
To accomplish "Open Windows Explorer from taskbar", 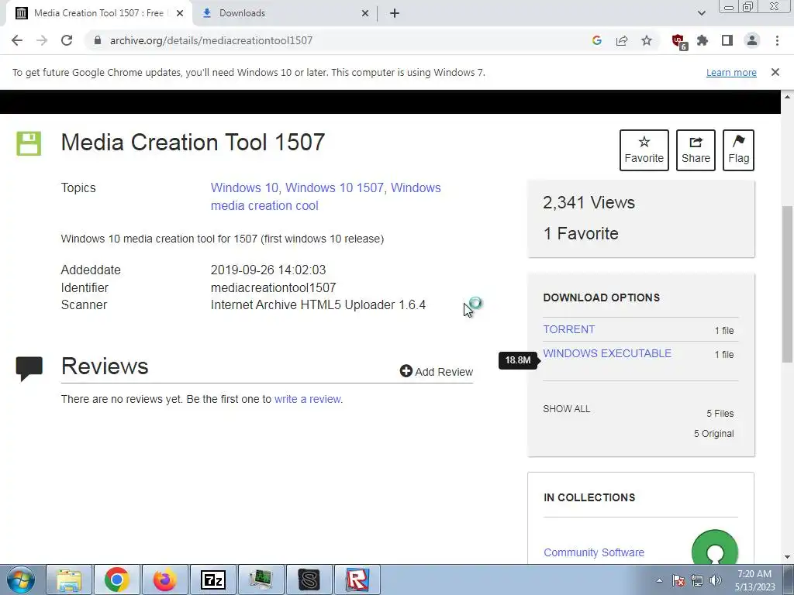I will (69, 580).
